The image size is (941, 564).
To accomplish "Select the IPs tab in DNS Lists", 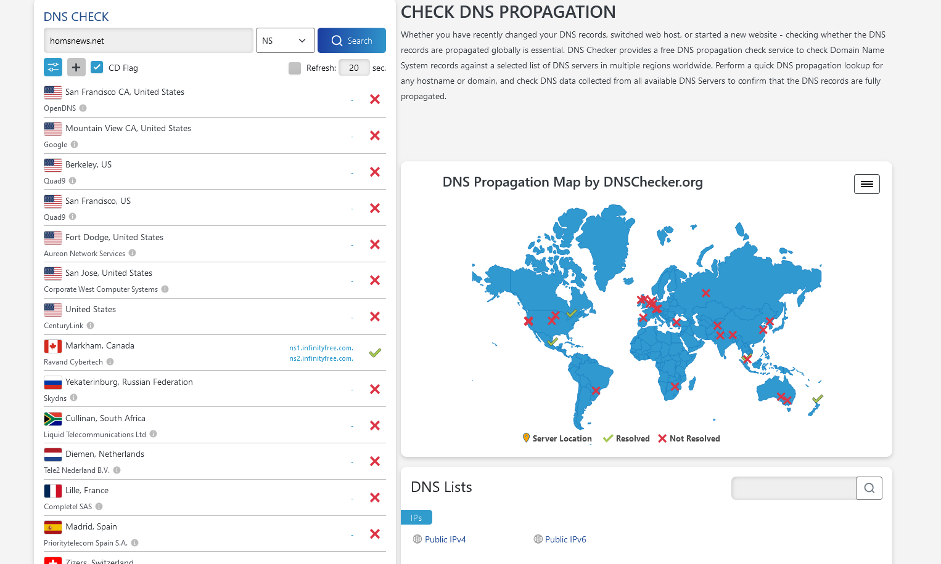I will click(x=416, y=517).
